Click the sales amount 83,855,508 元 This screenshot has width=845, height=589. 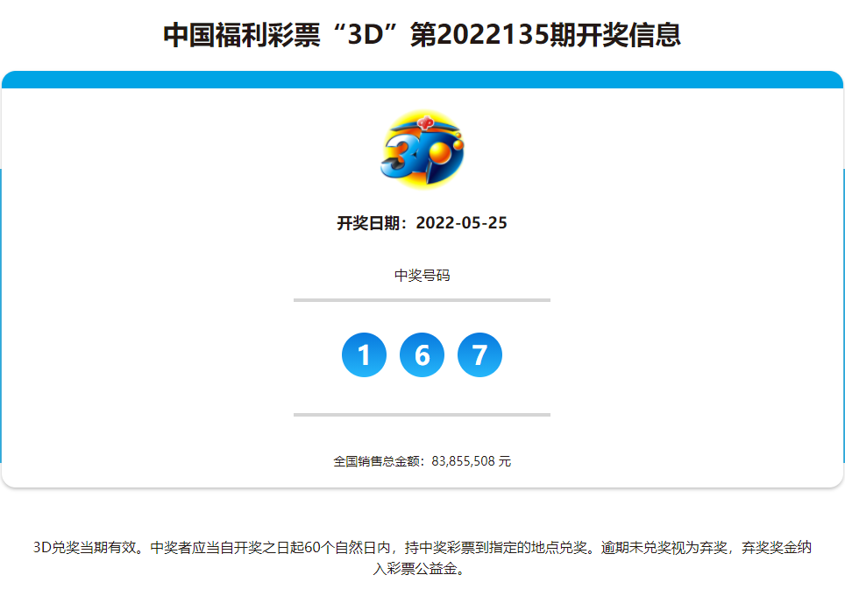point(472,460)
